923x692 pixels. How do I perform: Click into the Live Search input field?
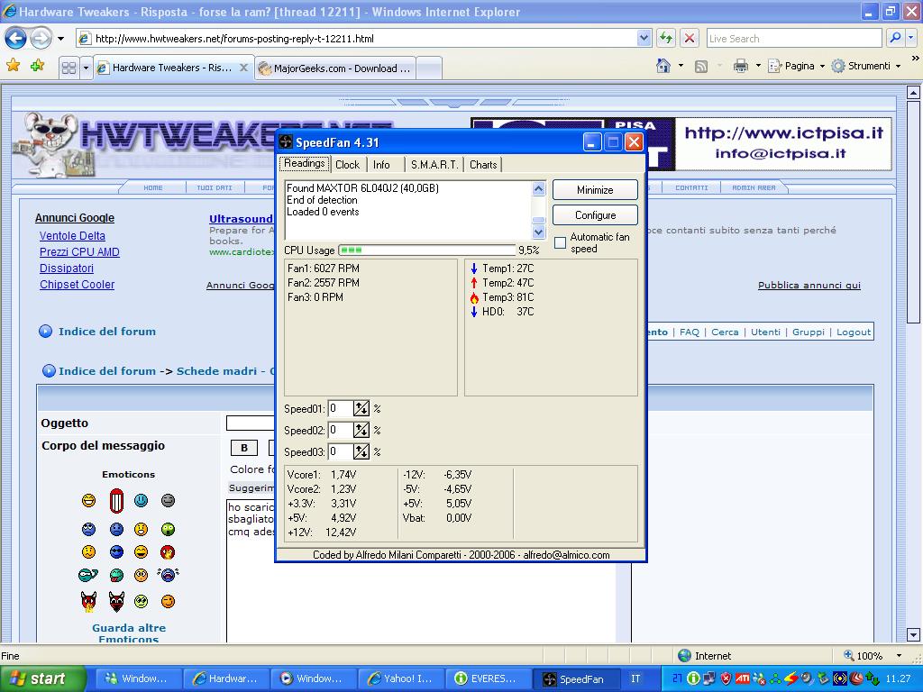click(794, 38)
